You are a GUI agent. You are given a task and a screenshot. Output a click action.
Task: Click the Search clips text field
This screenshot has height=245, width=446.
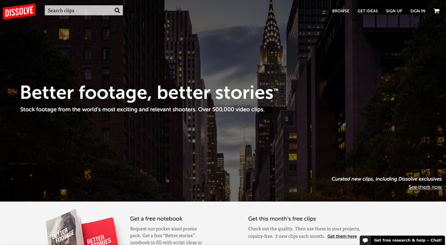coord(84,11)
